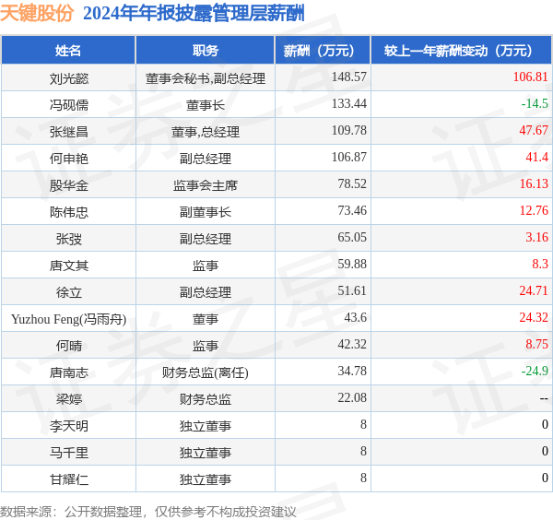Click the title 2024年年报披露管理层薪酬
Image resolution: width=553 pixels, height=520 pixels.
coord(194,14)
